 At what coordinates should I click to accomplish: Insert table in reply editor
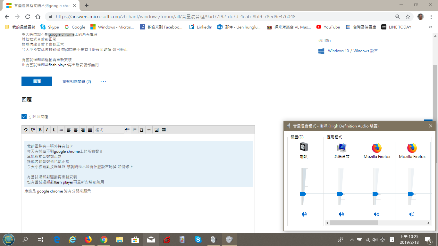(x=164, y=130)
